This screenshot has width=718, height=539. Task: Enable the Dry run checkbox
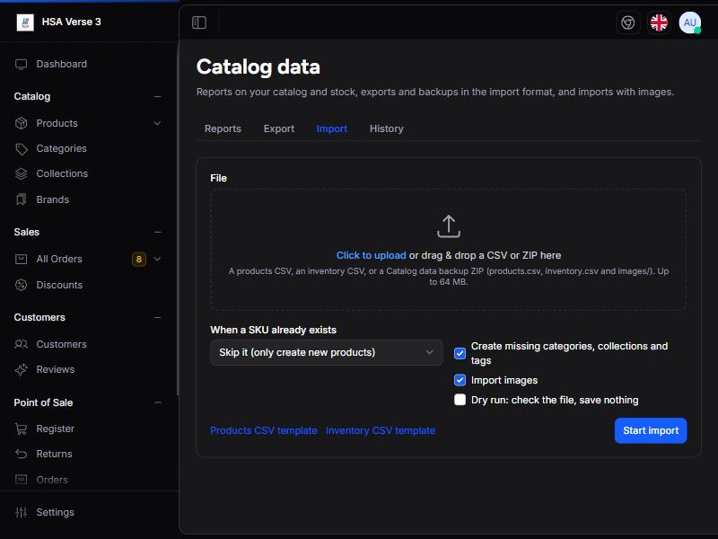pyautogui.click(x=460, y=400)
